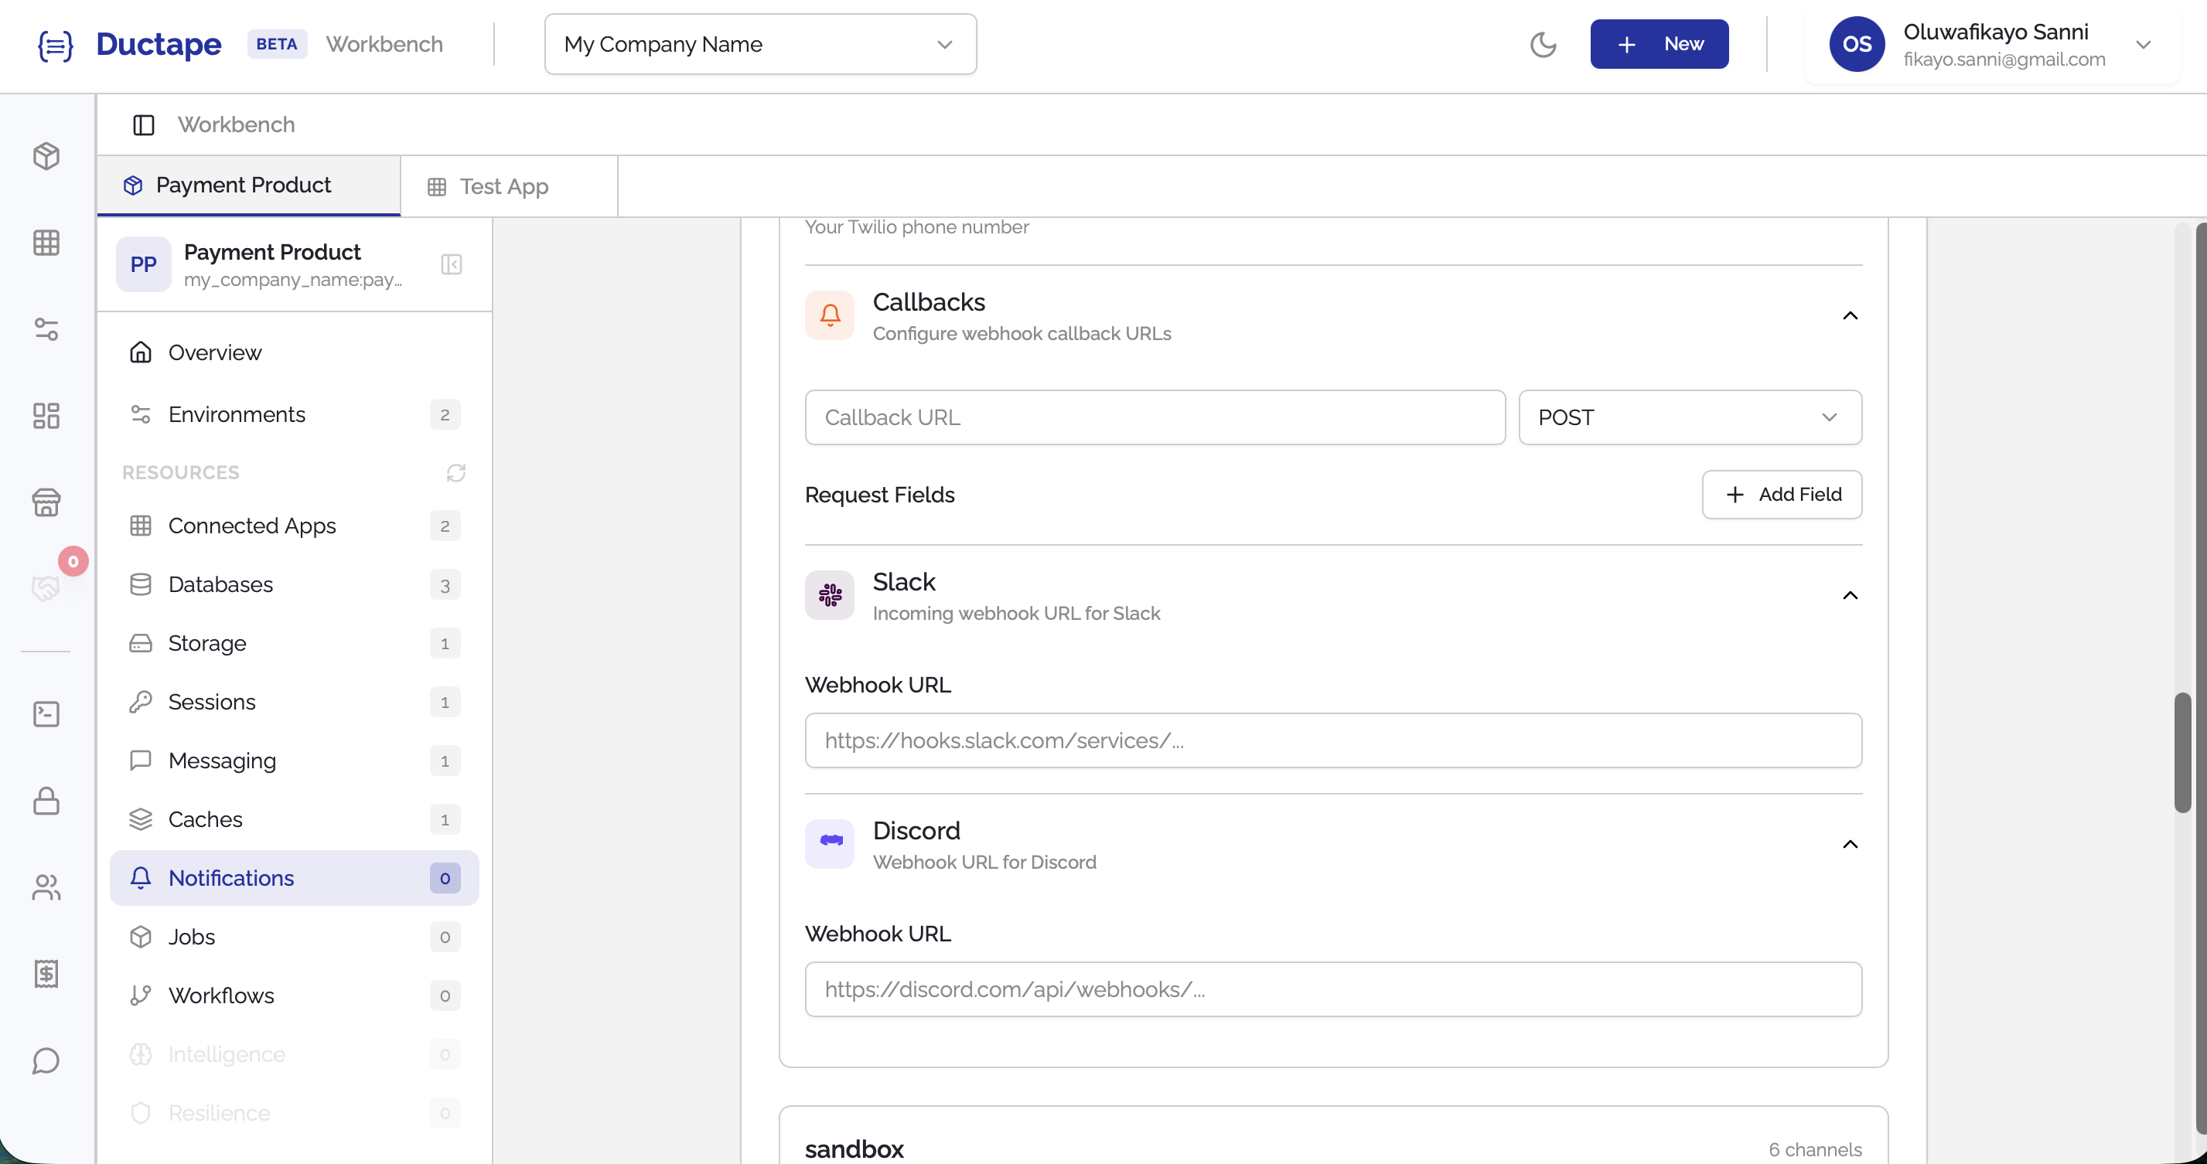
Task: Toggle dark mode moon icon
Action: [1542, 45]
